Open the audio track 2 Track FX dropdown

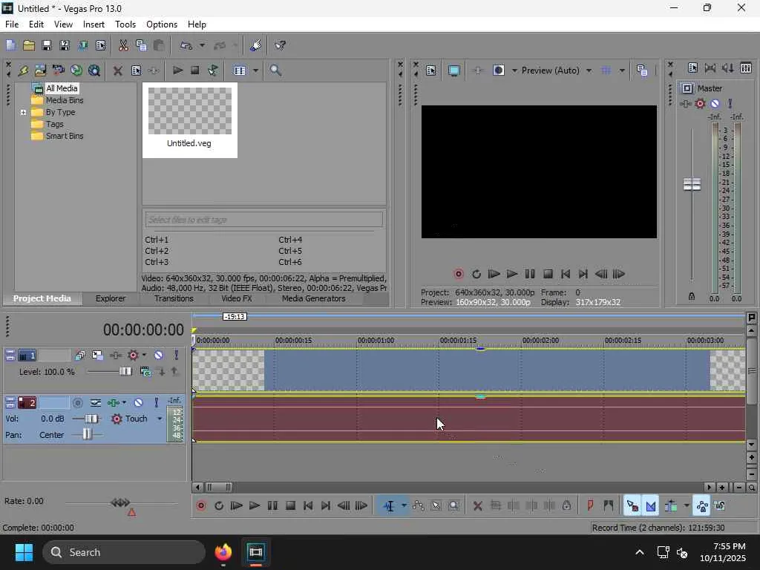coord(124,403)
